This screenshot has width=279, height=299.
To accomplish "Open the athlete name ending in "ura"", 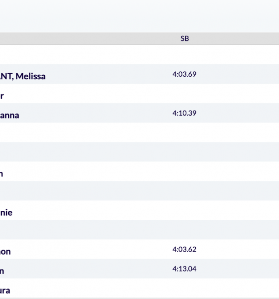I will point(5,291).
